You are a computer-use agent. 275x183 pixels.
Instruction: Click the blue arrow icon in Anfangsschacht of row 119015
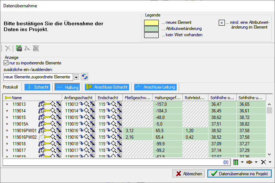pyautogui.click(x=82, y=117)
